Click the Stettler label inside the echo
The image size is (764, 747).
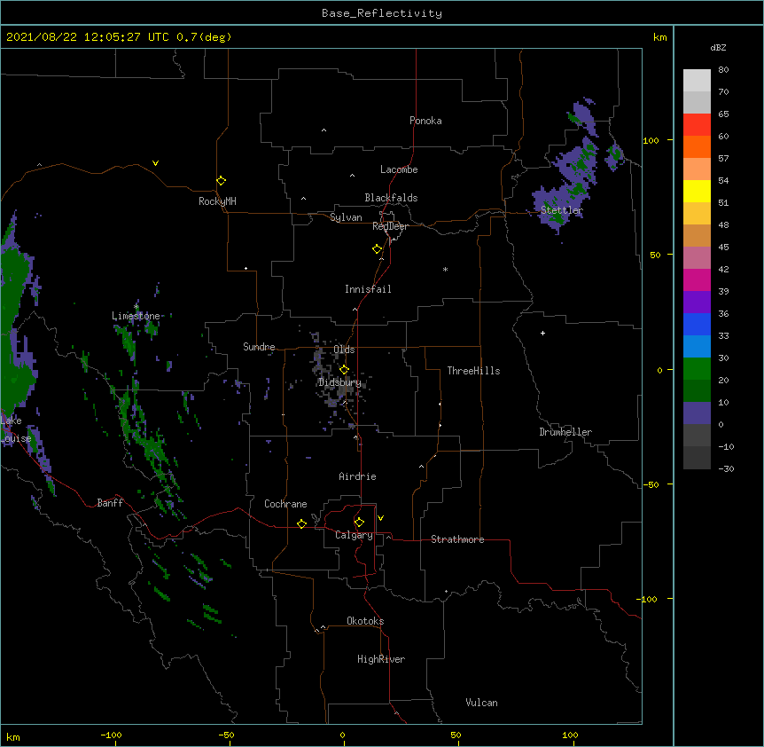pyautogui.click(x=561, y=210)
